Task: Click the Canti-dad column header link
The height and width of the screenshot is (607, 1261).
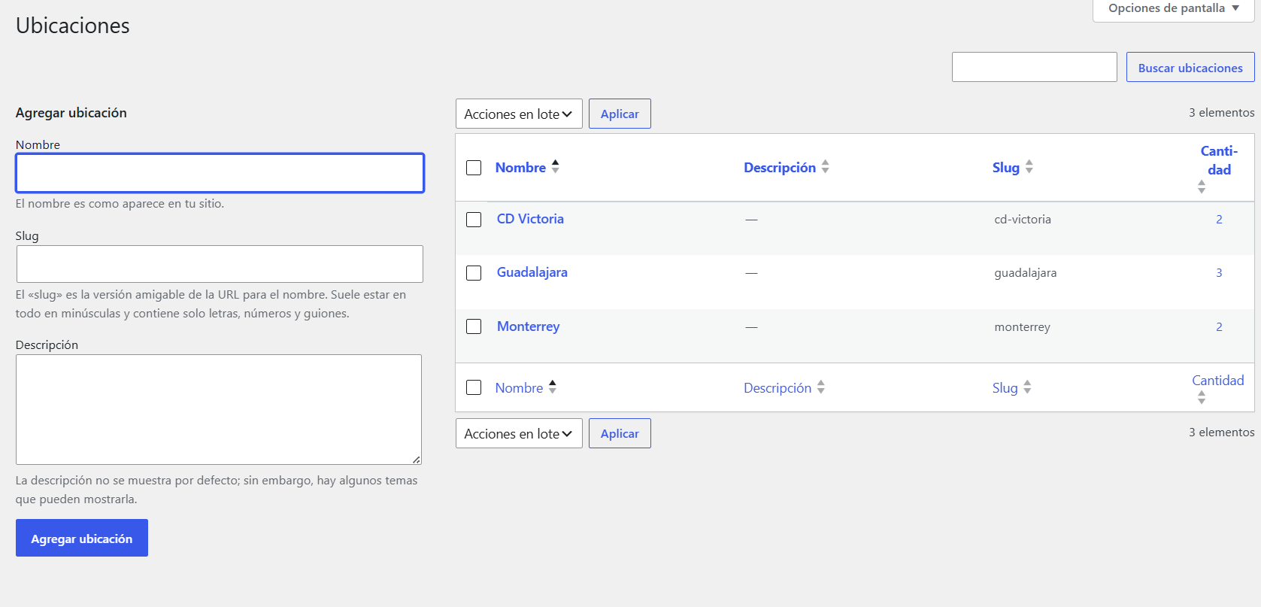Action: (1219, 160)
